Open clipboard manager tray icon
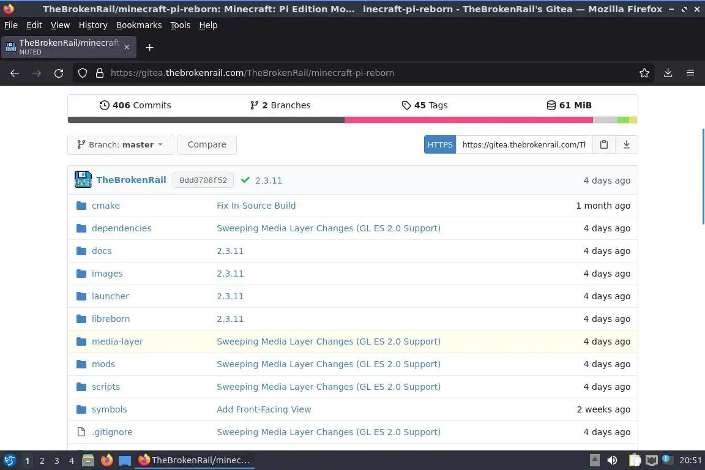705x470 pixels. pos(635,460)
